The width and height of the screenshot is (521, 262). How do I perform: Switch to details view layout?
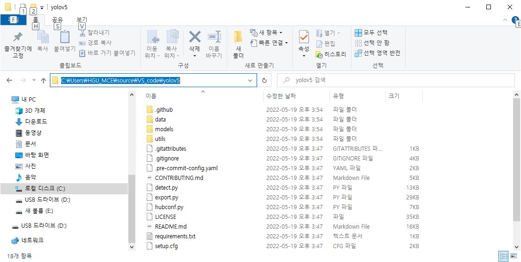(503, 256)
